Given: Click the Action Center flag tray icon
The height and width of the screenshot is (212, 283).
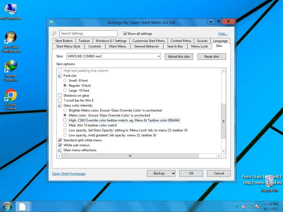Looking at the screenshot, I should point(257,206).
